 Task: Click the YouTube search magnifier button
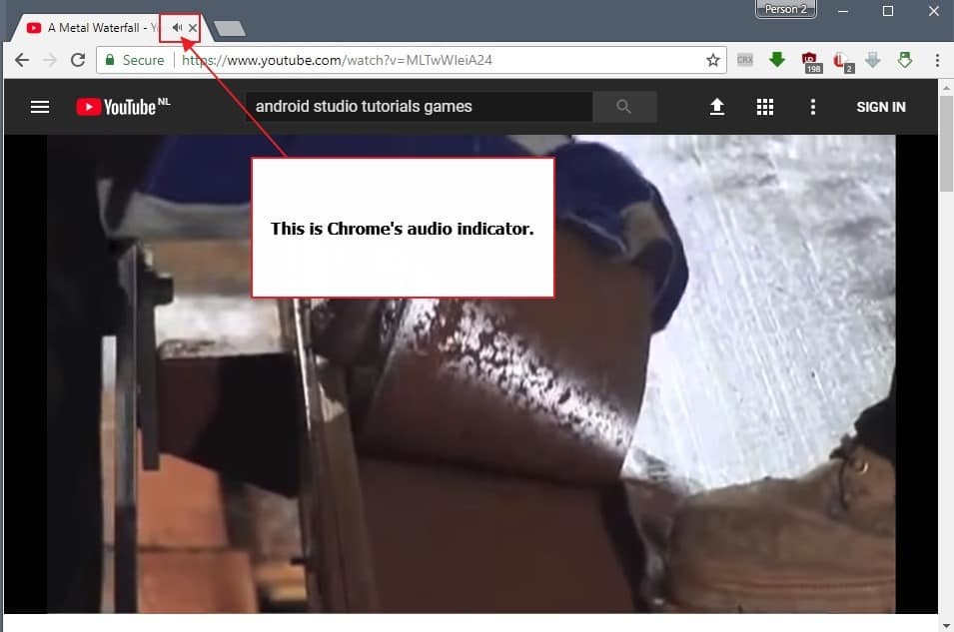coord(624,107)
